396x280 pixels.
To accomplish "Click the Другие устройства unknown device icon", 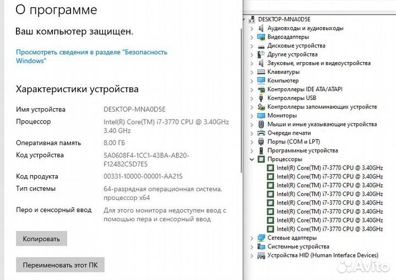I will click(261, 54).
